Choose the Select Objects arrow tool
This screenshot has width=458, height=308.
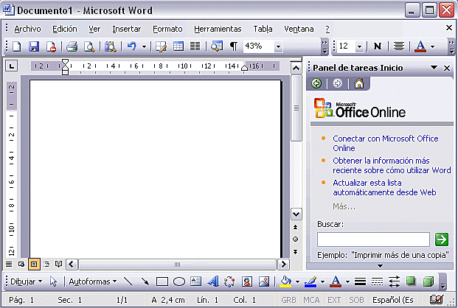tap(53, 281)
